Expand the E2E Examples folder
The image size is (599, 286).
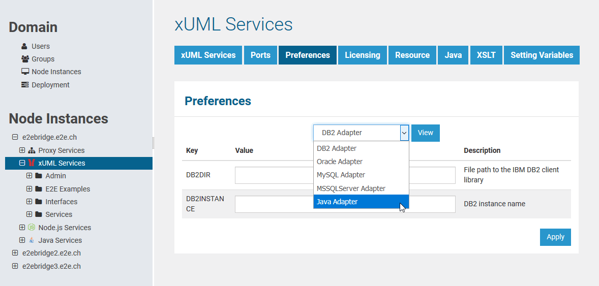[29, 189]
